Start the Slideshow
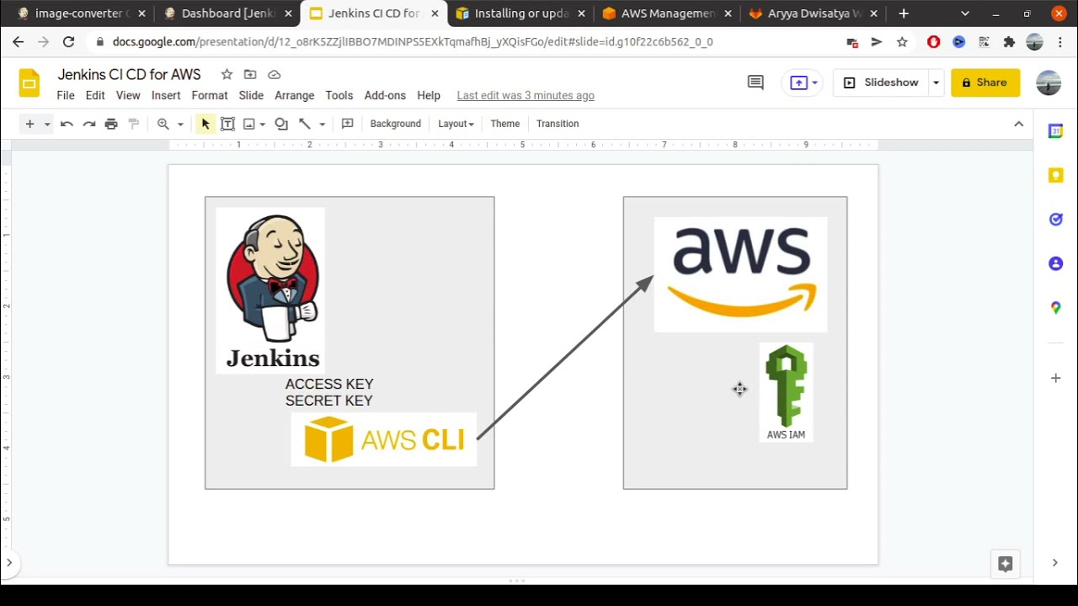The width and height of the screenshot is (1078, 606). [x=881, y=82]
